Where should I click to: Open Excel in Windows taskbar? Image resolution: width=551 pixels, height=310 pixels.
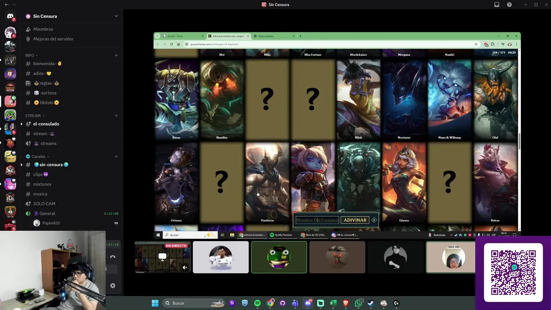pyautogui.click(x=333, y=303)
